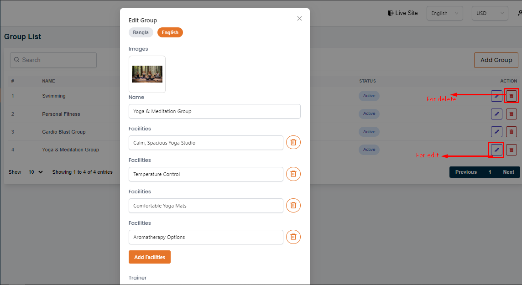The width and height of the screenshot is (522, 285).
Task: Delete the Comfortable Yoga Mats facility
Action: click(293, 206)
